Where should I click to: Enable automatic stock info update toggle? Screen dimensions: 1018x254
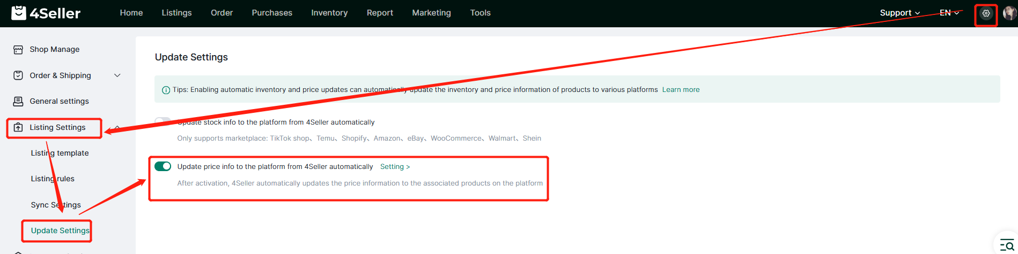(163, 122)
